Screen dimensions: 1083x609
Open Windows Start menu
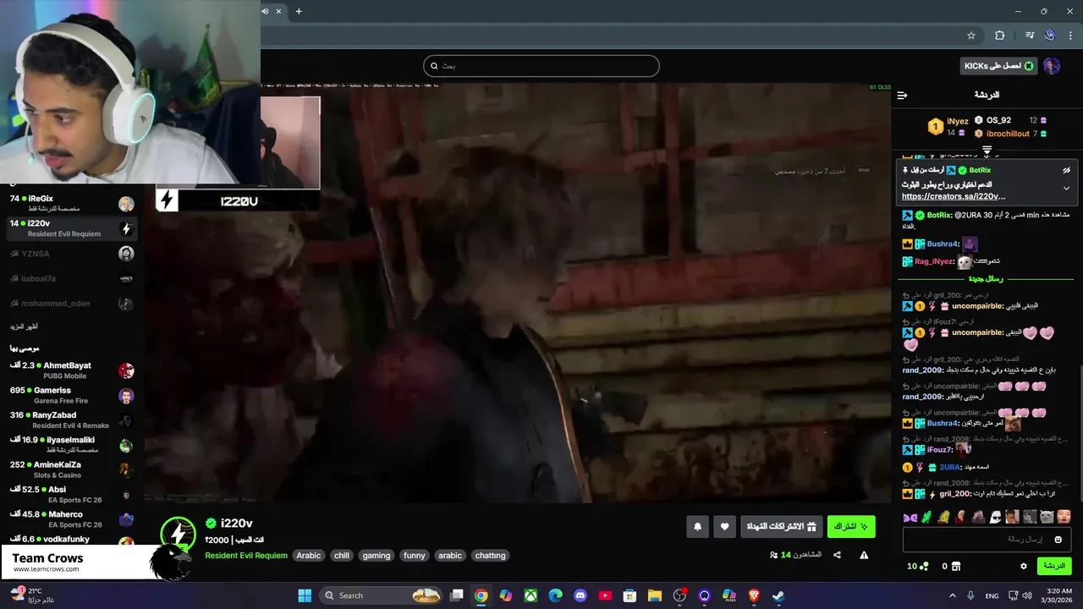click(x=305, y=595)
